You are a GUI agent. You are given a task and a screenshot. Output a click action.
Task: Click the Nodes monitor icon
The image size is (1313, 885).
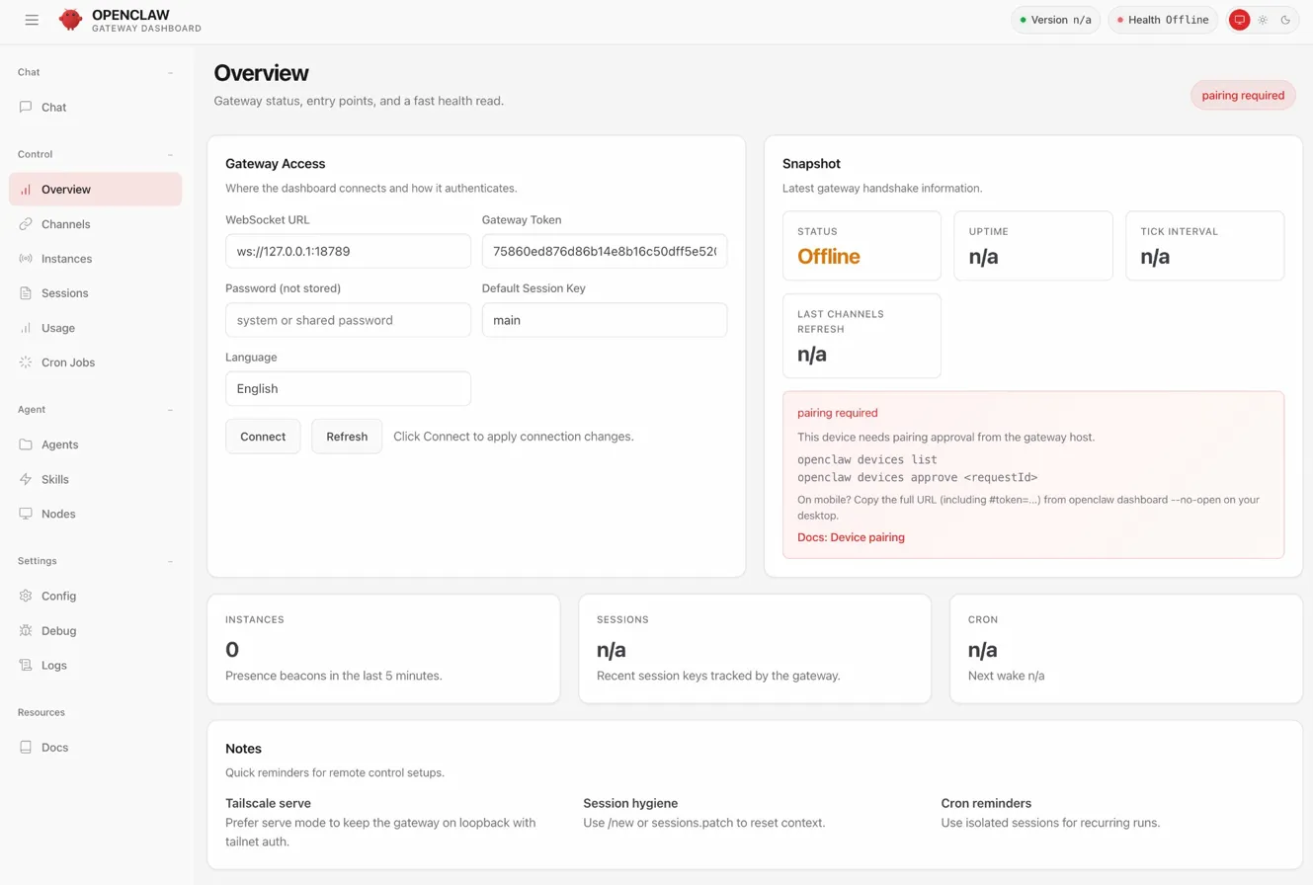[26, 514]
